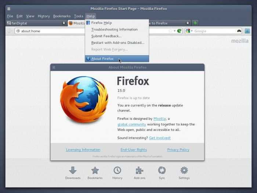Expand the Google search engine dropdown

pyautogui.click(x=189, y=31)
